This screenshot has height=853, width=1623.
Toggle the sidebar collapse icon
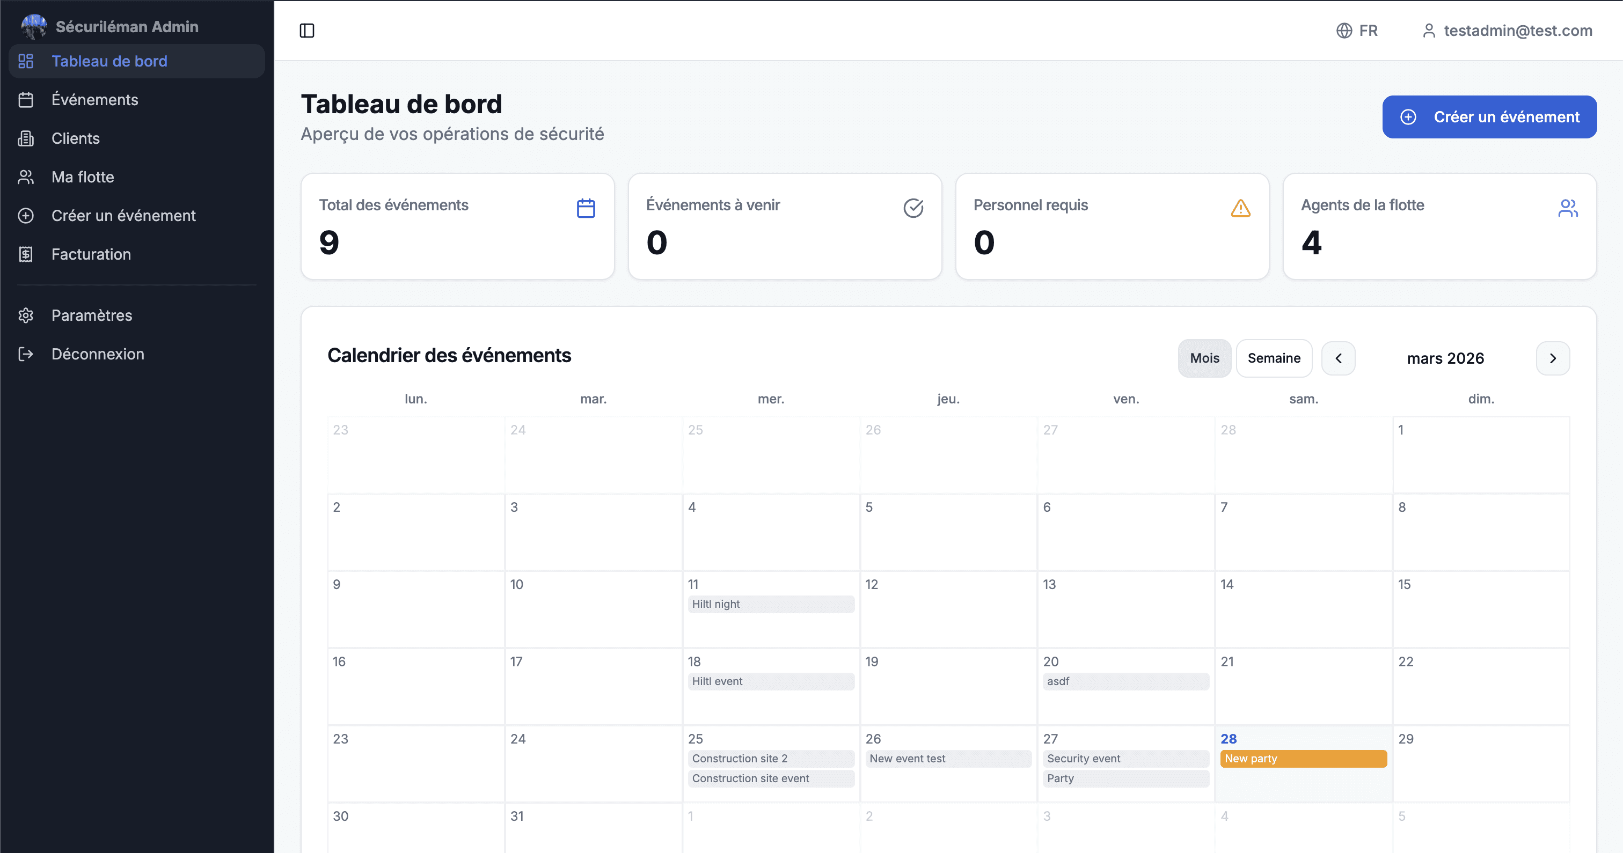[307, 30]
